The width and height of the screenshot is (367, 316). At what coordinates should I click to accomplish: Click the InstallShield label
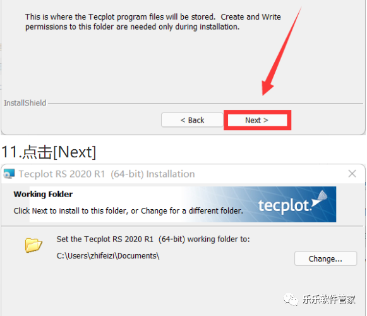point(25,103)
